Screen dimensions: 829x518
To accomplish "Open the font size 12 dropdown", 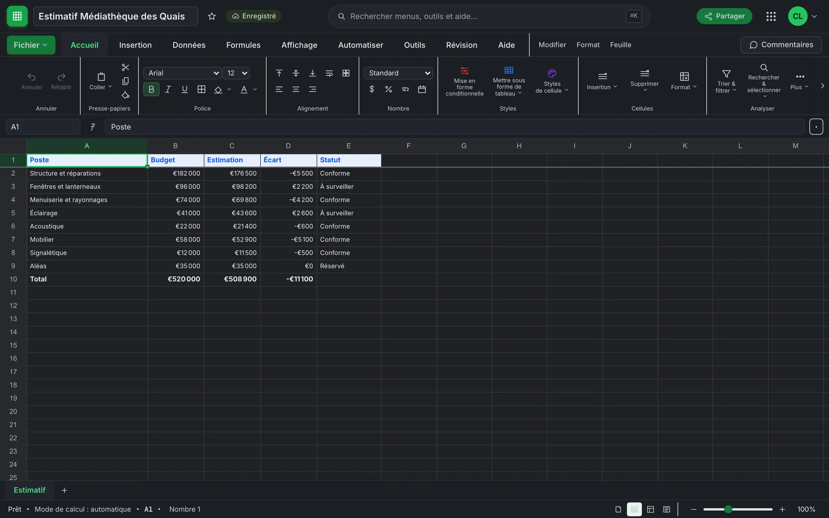I will (x=236, y=73).
